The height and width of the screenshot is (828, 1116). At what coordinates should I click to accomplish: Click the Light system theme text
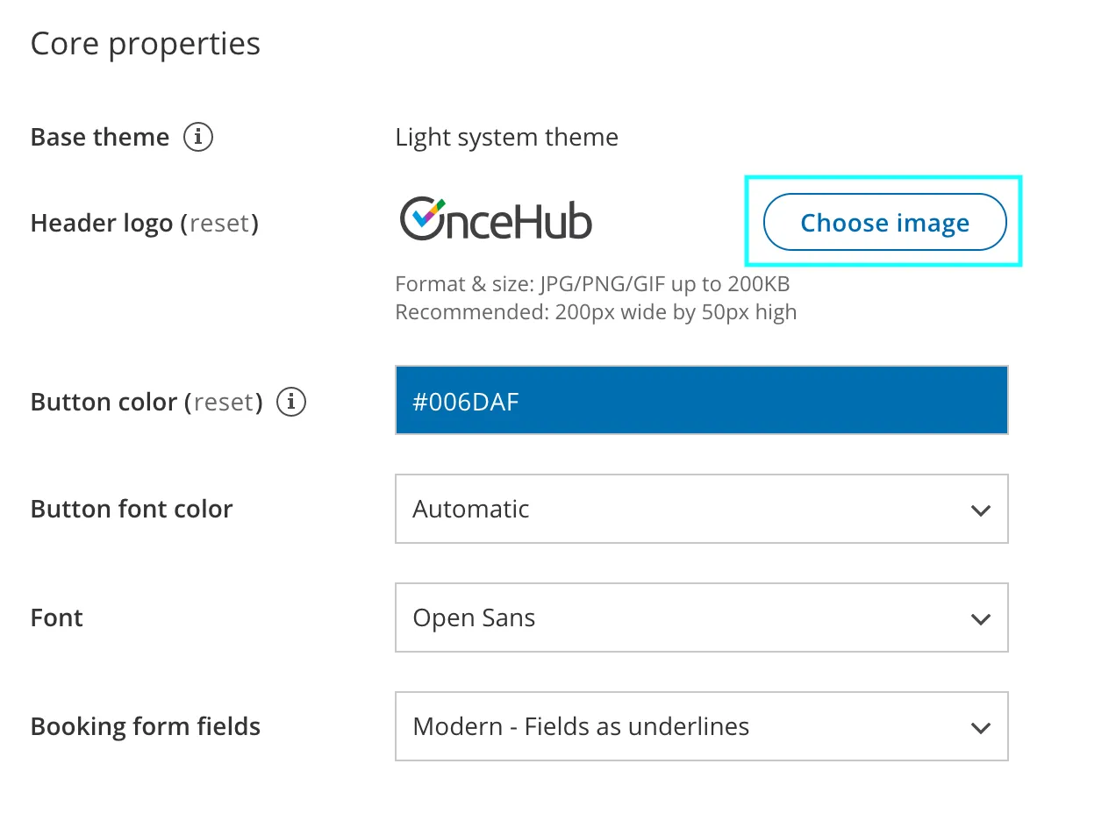point(506,138)
